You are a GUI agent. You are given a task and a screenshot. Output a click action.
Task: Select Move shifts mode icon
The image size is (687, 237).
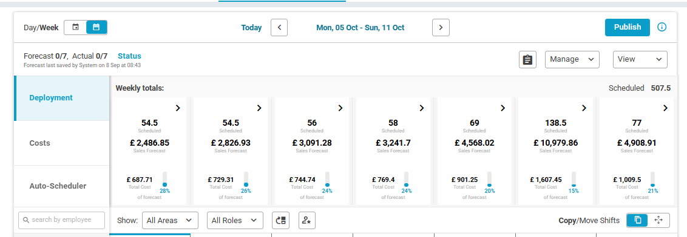tap(658, 221)
